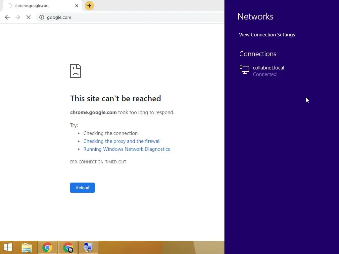
Task: Click the ERR_CONNECTION_TIMED_OUT error code
Action: 98,162
